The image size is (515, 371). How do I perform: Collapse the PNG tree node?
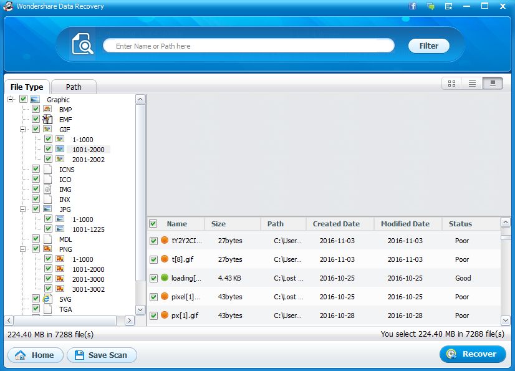pyautogui.click(x=23, y=249)
